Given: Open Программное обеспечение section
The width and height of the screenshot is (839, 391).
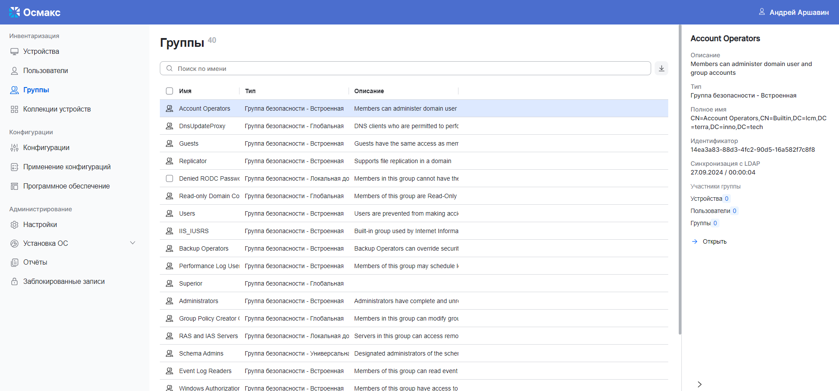Looking at the screenshot, I should [x=66, y=186].
